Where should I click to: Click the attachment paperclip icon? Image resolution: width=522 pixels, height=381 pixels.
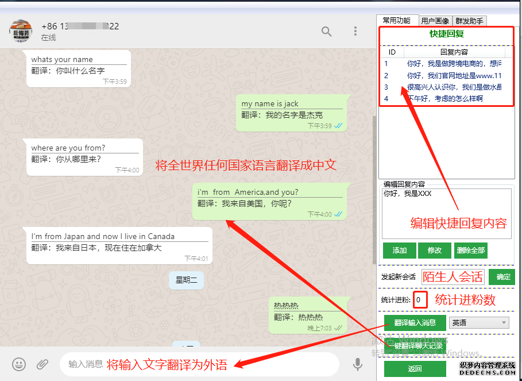point(41,364)
